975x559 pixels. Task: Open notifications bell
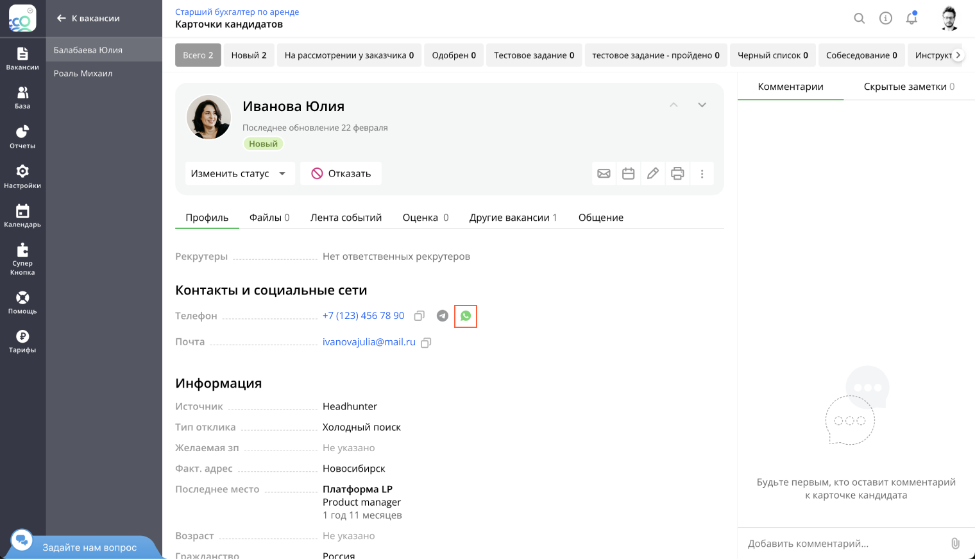(x=911, y=19)
